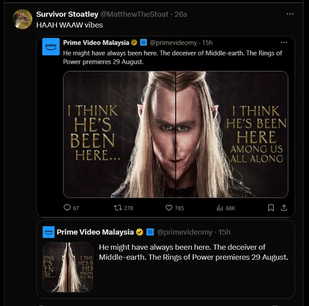Reply to the Prime Video Malaysia tweet
Viewport: 309px width, 306px height.
coord(67,207)
